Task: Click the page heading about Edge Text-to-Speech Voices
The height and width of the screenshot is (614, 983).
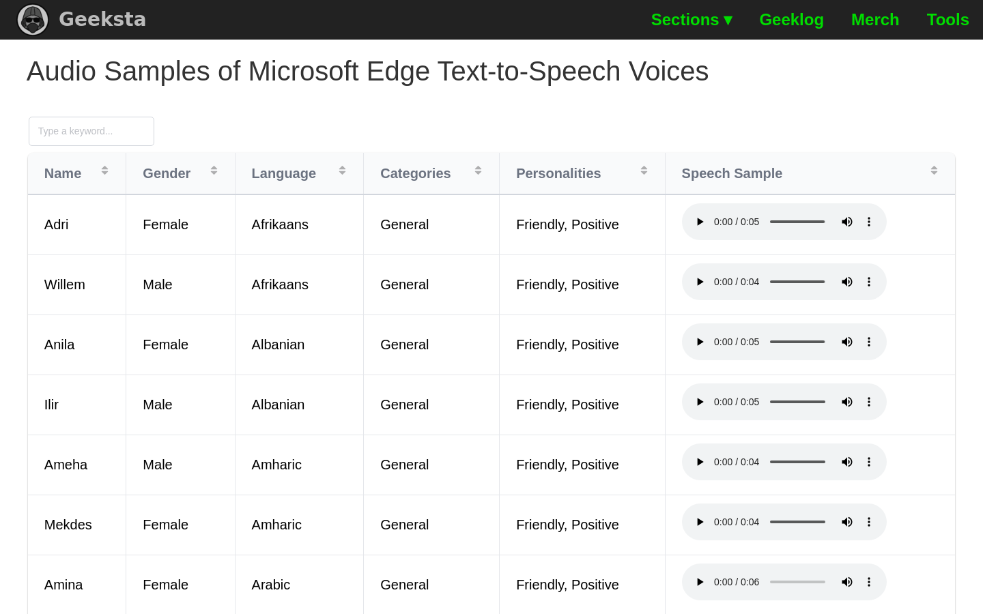Action: (x=367, y=72)
